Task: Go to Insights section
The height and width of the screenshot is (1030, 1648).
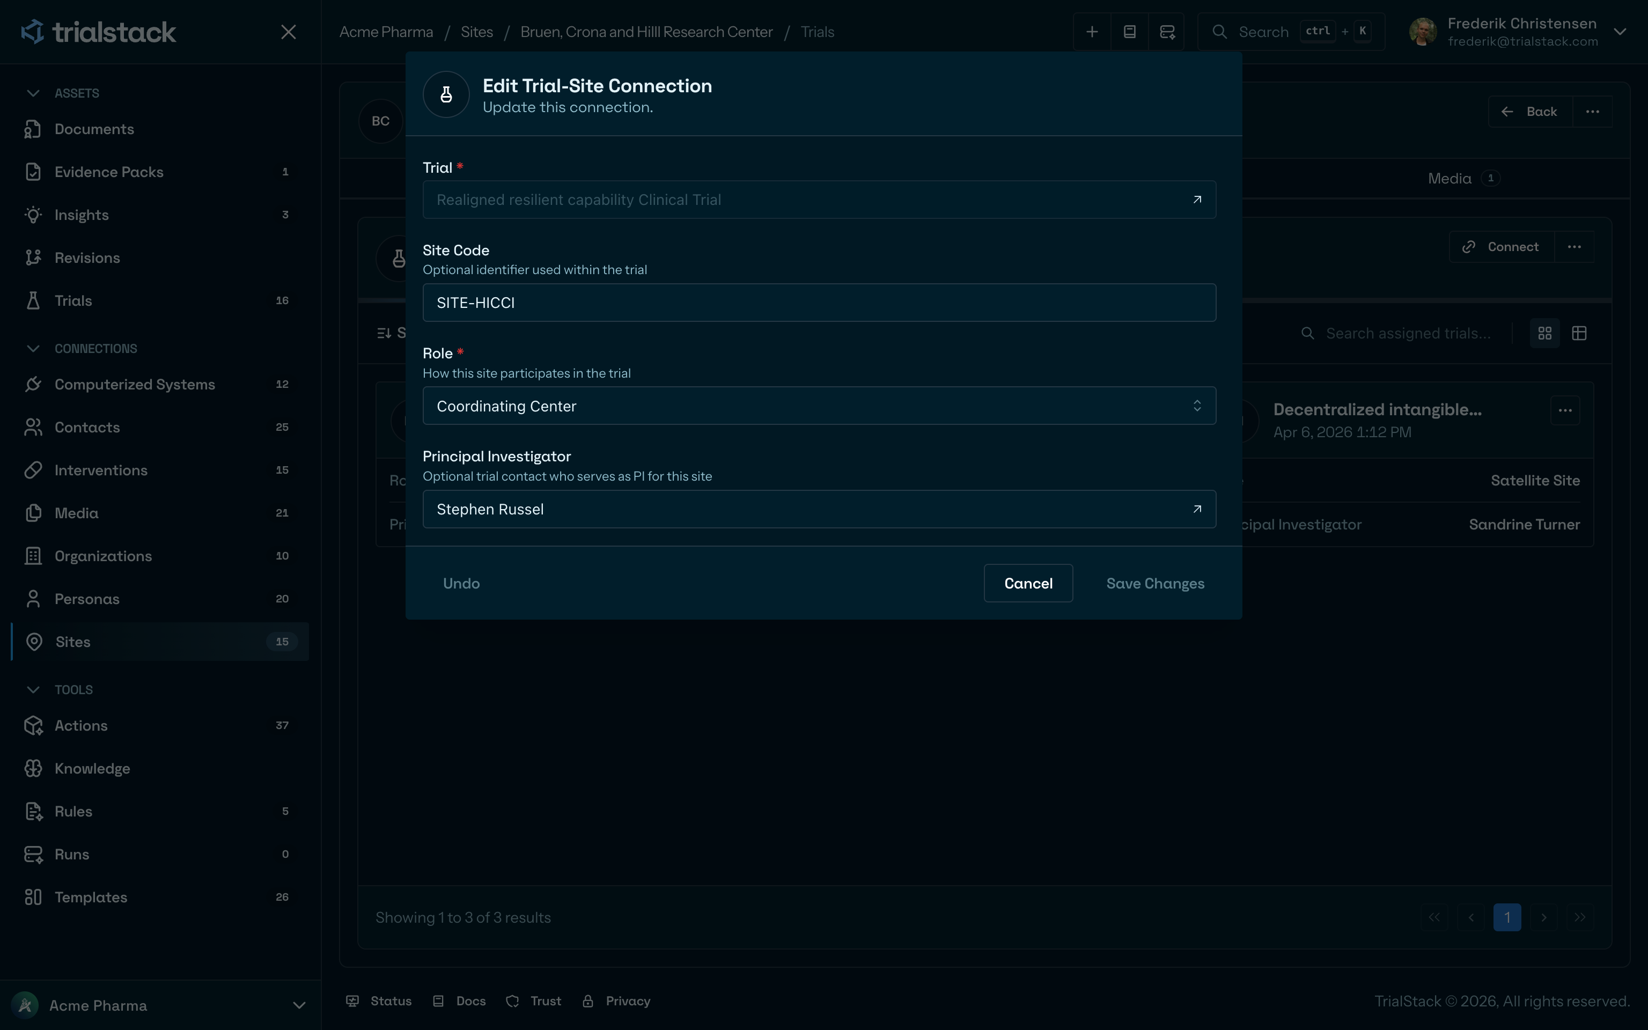Action: click(x=160, y=215)
